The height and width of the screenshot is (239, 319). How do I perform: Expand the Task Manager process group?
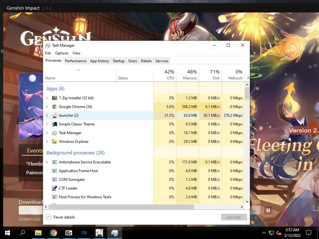pyautogui.click(x=47, y=133)
